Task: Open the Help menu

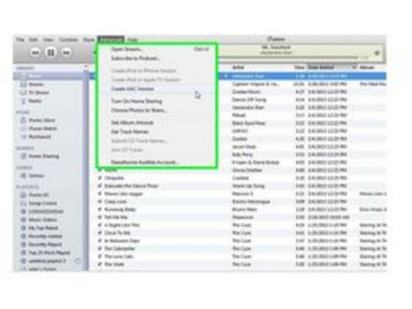Action: tap(133, 40)
